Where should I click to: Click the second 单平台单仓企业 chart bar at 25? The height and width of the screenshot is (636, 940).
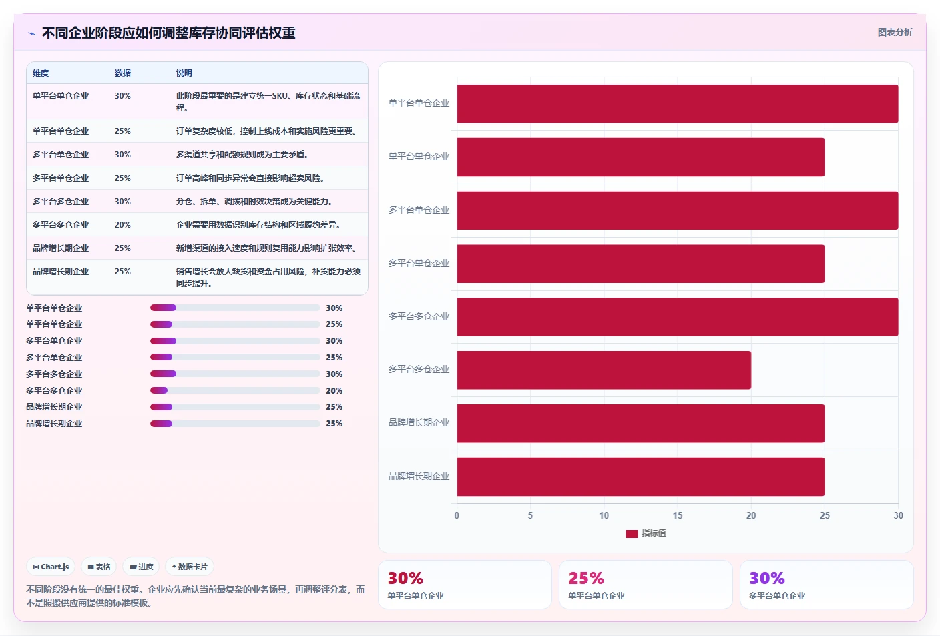point(640,157)
